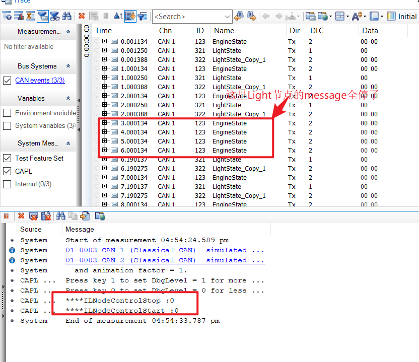Click the message window envelope icon
This screenshot has width=419, height=362.
tap(310, 16)
